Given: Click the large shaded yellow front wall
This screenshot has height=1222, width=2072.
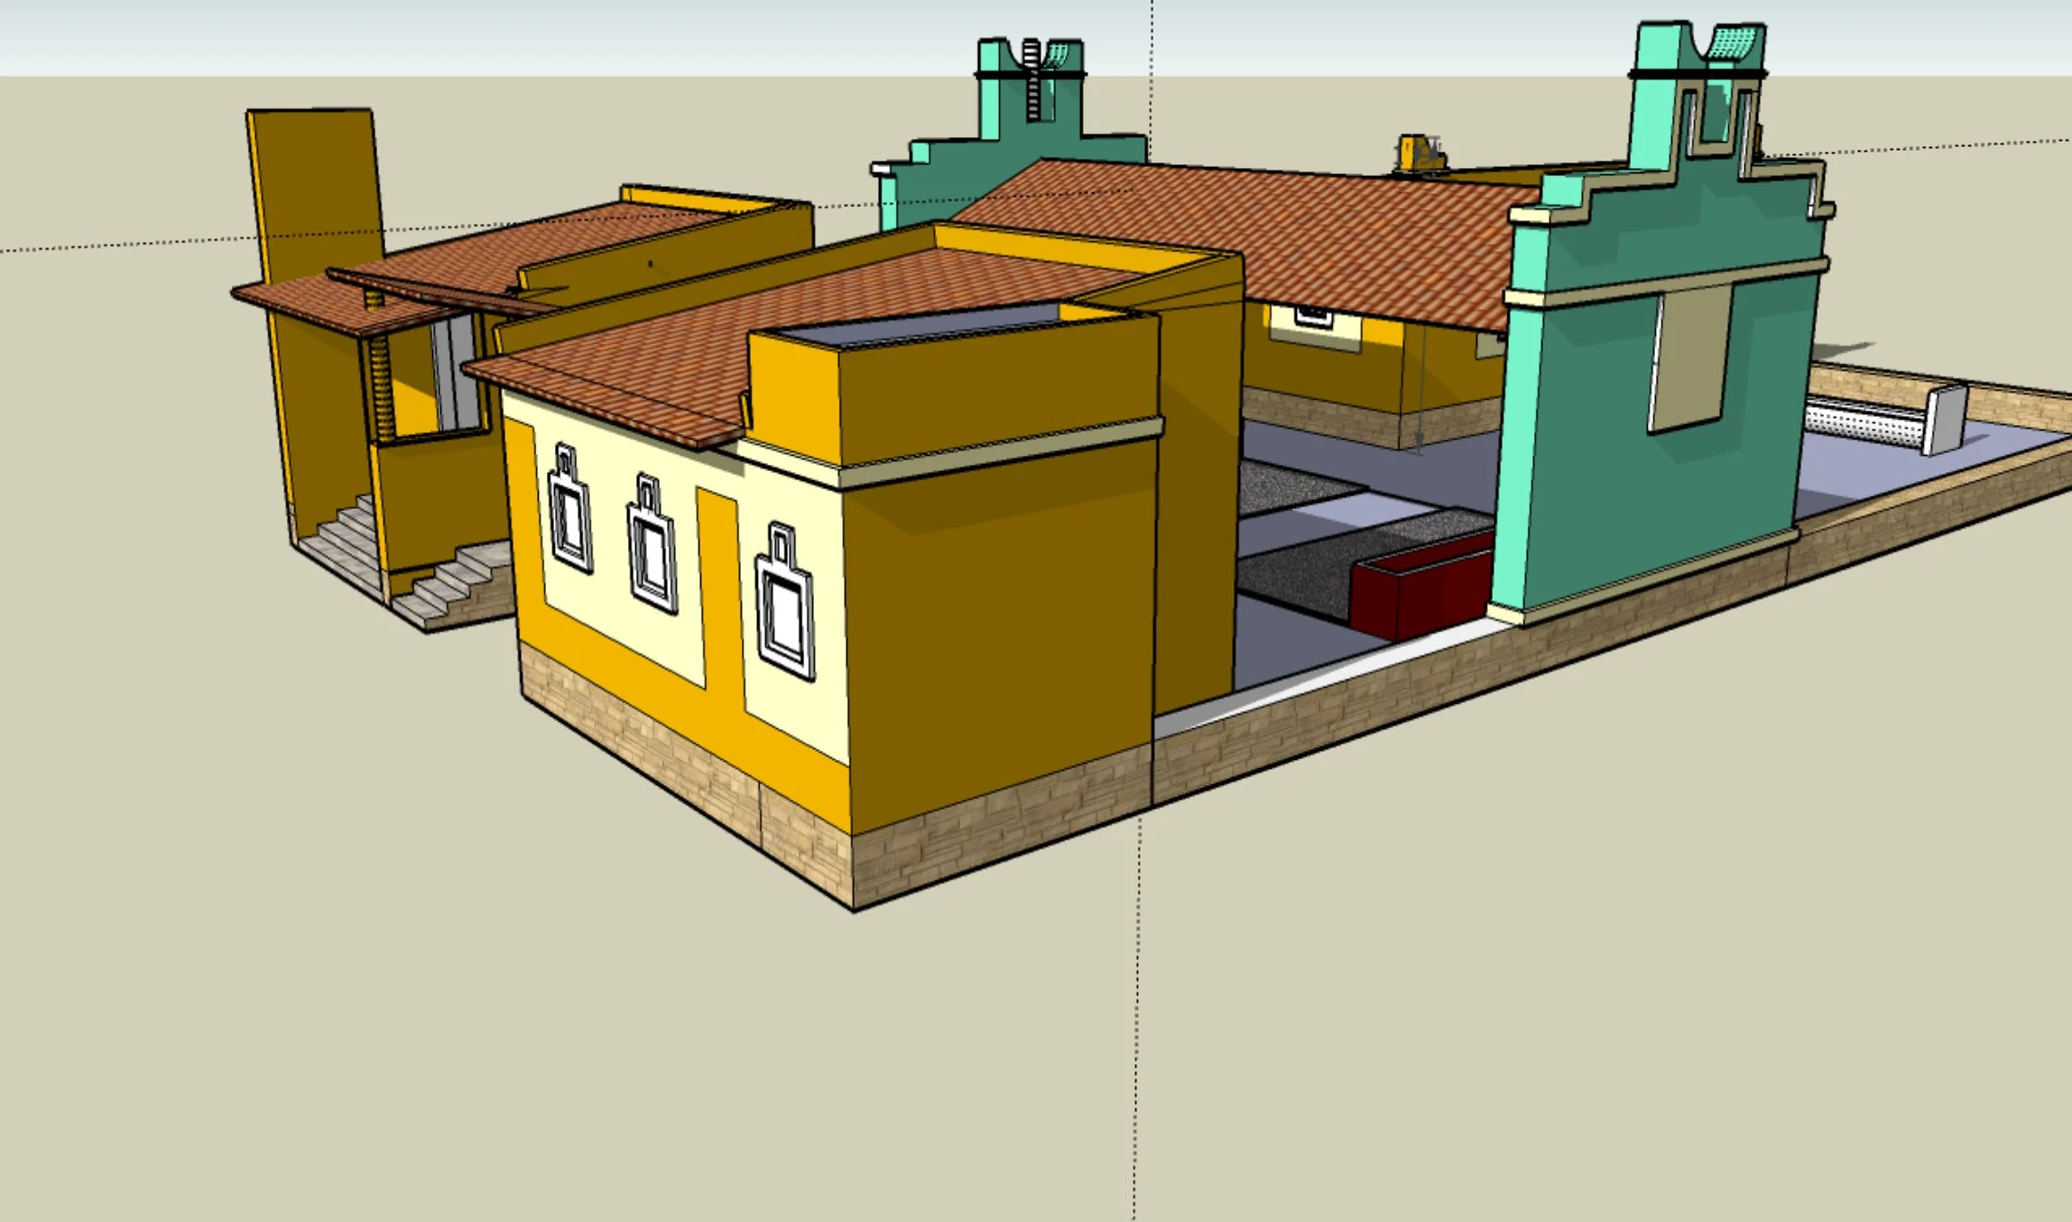Looking at the screenshot, I should pyautogui.click(x=1002, y=632).
